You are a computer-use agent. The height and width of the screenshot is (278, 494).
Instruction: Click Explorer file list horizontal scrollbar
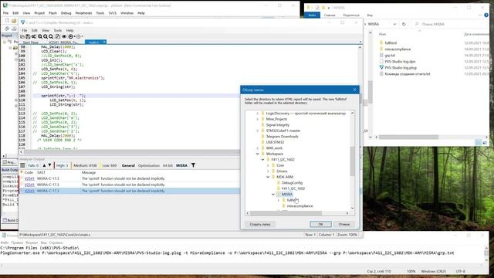pos(408,137)
